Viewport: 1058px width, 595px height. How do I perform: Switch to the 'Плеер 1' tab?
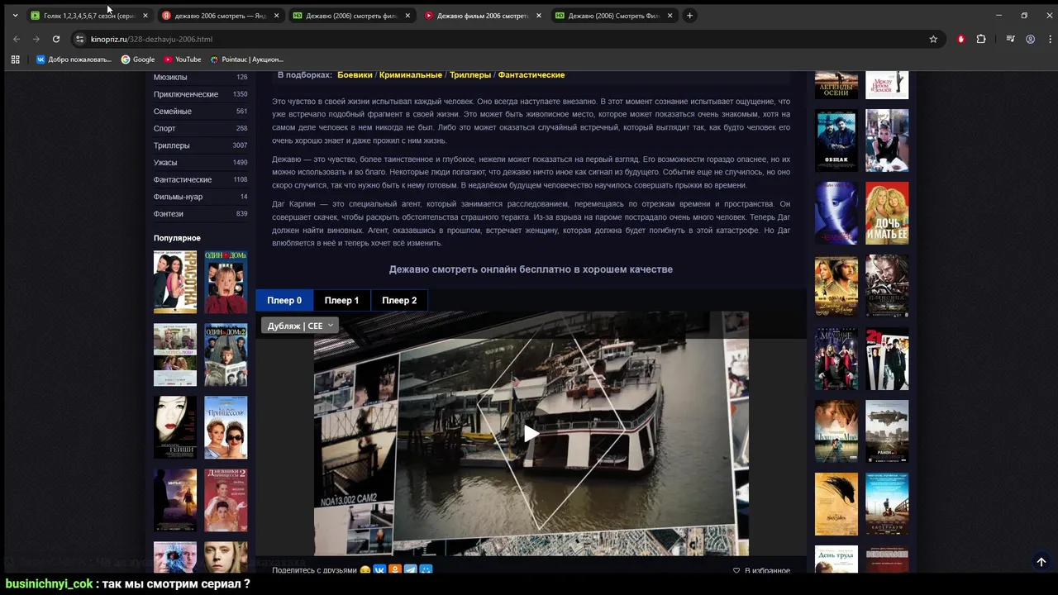coord(341,300)
